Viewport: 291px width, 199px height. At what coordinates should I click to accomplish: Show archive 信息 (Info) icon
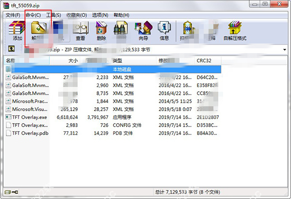164,28
